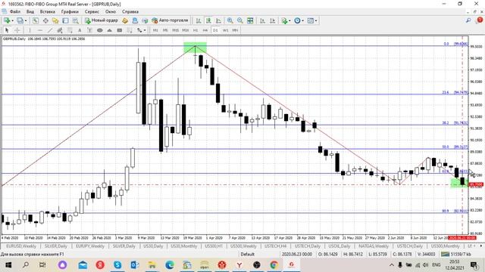Viewport: 485px width, 272px height.
Task: Select the Text tool (A)
Action: click(x=80, y=30)
